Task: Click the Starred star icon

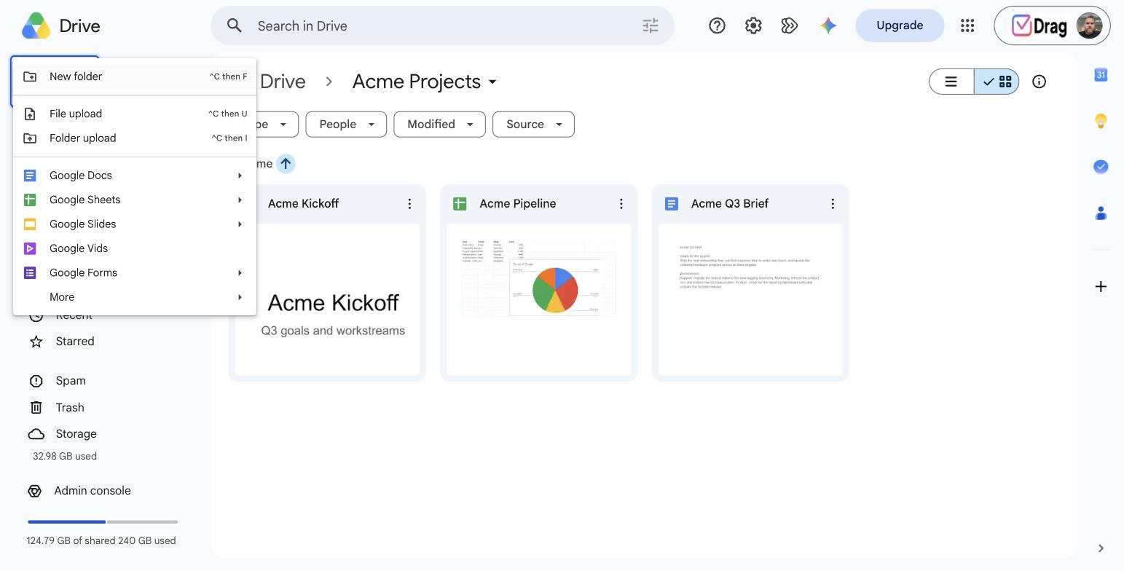Action: click(x=36, y=342)
